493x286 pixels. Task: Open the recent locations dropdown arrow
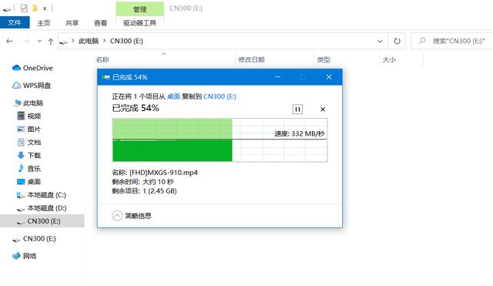click(x=39, y=41)
